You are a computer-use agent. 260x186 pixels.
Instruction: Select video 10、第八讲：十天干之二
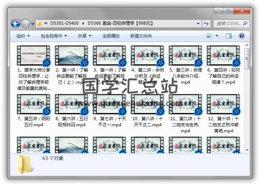click(148, 111)
